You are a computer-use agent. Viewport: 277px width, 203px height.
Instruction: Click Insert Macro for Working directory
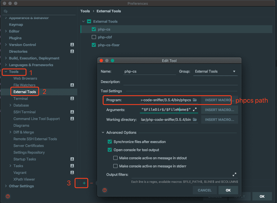point(220,120)
